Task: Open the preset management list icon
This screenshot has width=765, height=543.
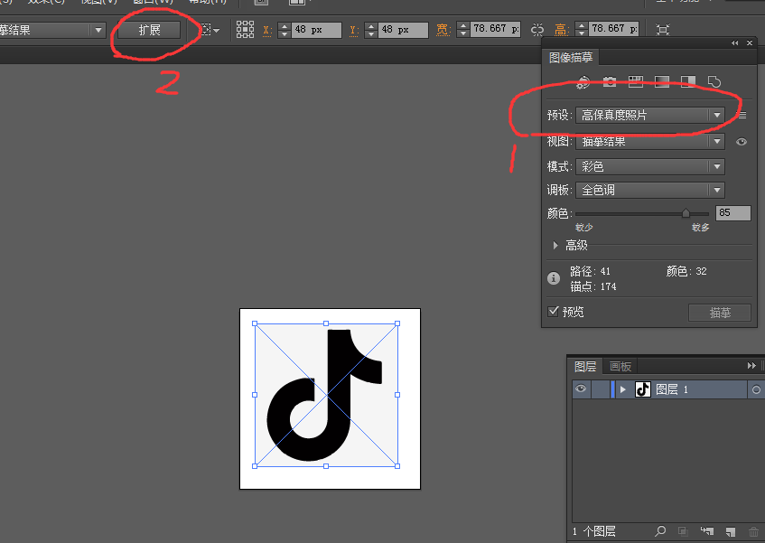Action: pyautogui.click(x=742, y=116)
